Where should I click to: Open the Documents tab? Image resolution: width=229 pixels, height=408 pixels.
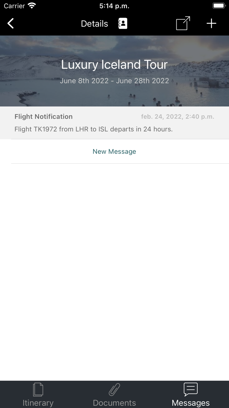tap(114, 394)
